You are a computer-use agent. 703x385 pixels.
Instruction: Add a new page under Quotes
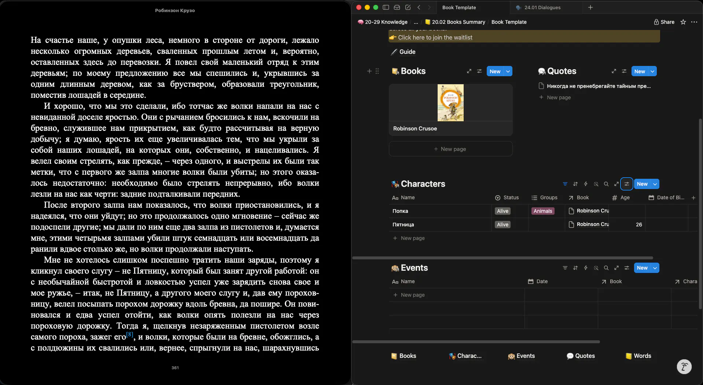coord(555,97)
